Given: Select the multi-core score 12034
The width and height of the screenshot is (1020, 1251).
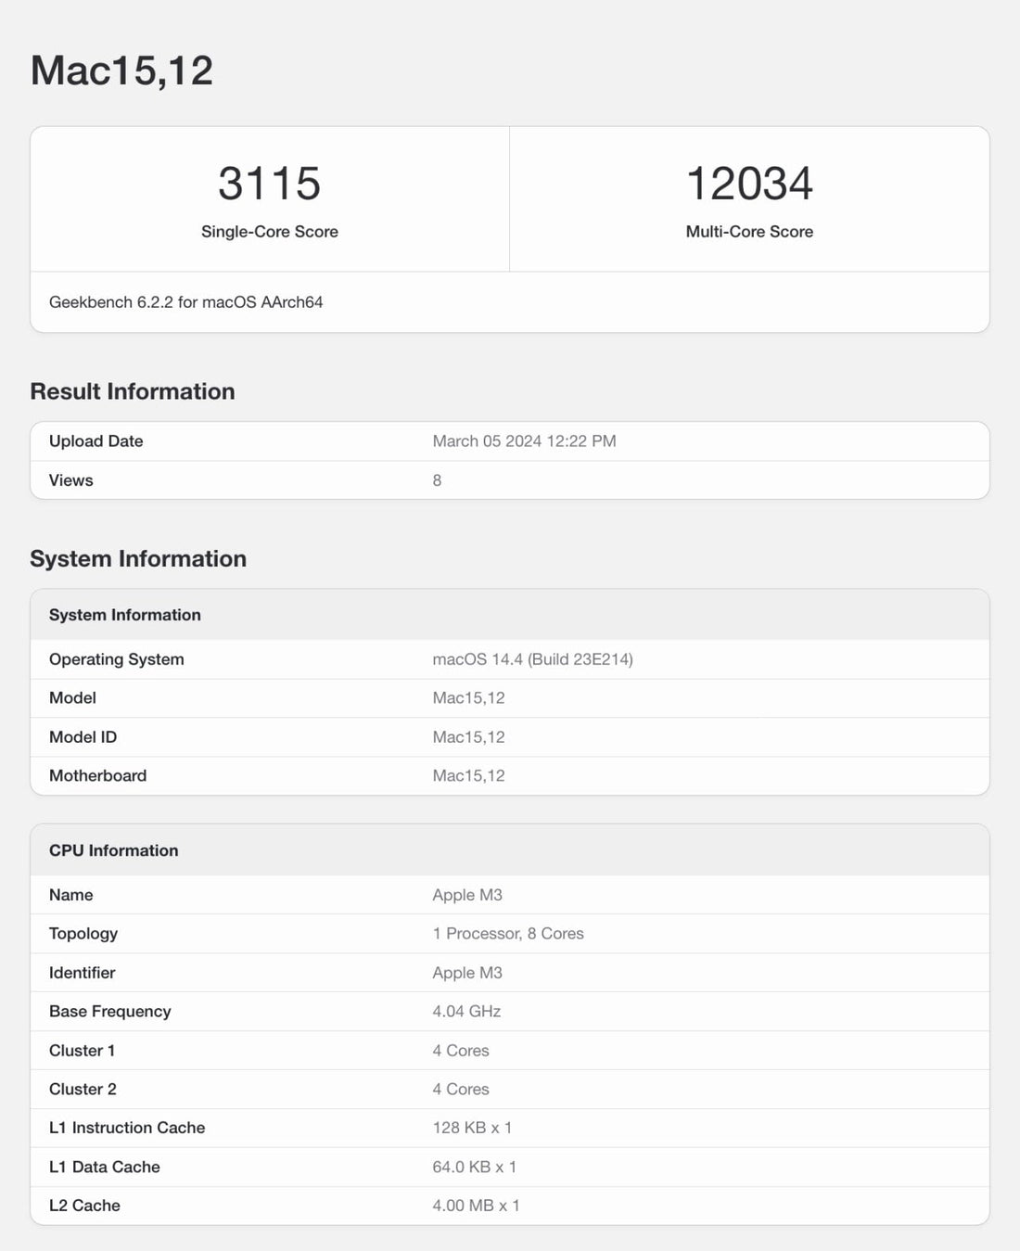Looking at the screenshot, I should (x=749, y=184).
